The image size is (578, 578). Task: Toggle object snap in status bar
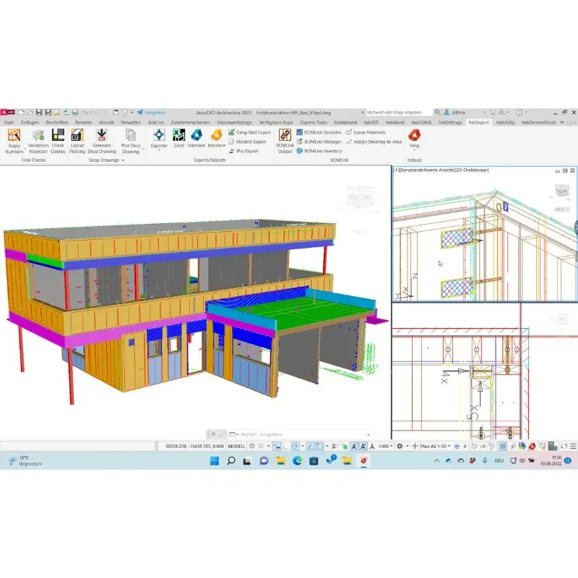click(x=319, y=446)
